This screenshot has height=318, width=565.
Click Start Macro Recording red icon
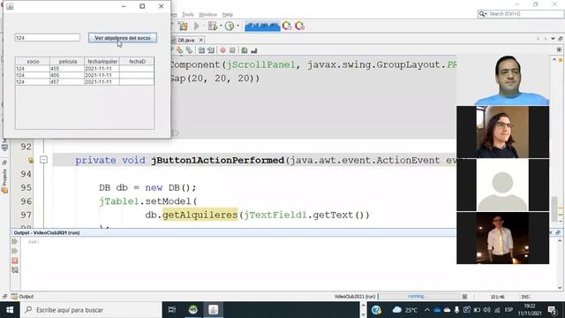222,50
